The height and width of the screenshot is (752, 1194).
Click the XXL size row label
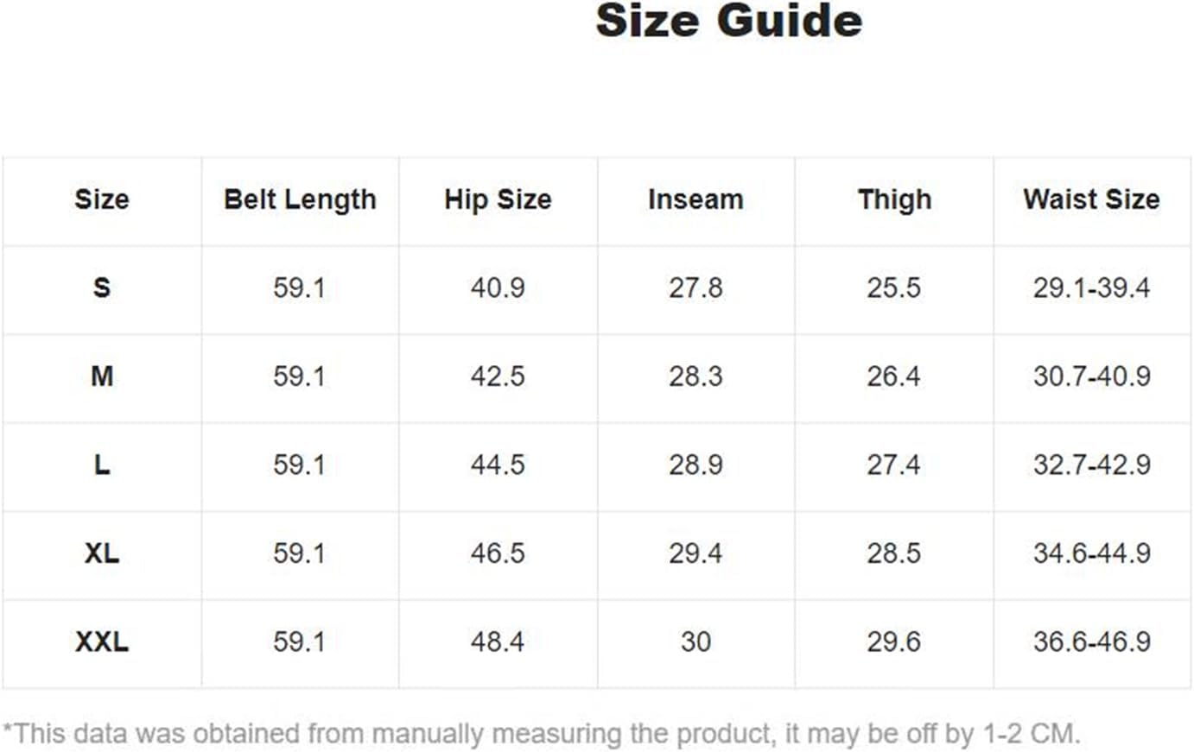coord(102,641)
